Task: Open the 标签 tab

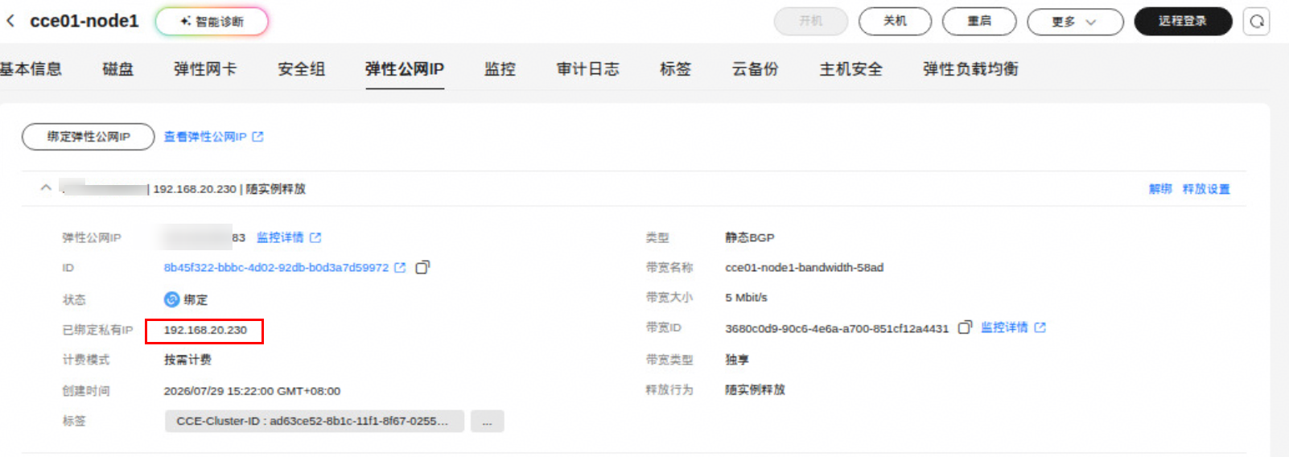Action: pyautogui.click(x=675, y=69)
